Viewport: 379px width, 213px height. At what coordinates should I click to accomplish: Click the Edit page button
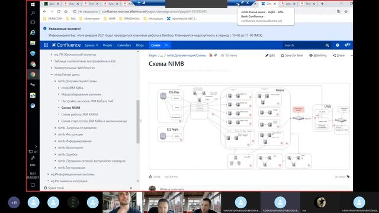(270, 56)
